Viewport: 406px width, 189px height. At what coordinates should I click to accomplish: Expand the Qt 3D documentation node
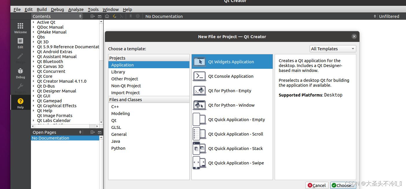34,42
